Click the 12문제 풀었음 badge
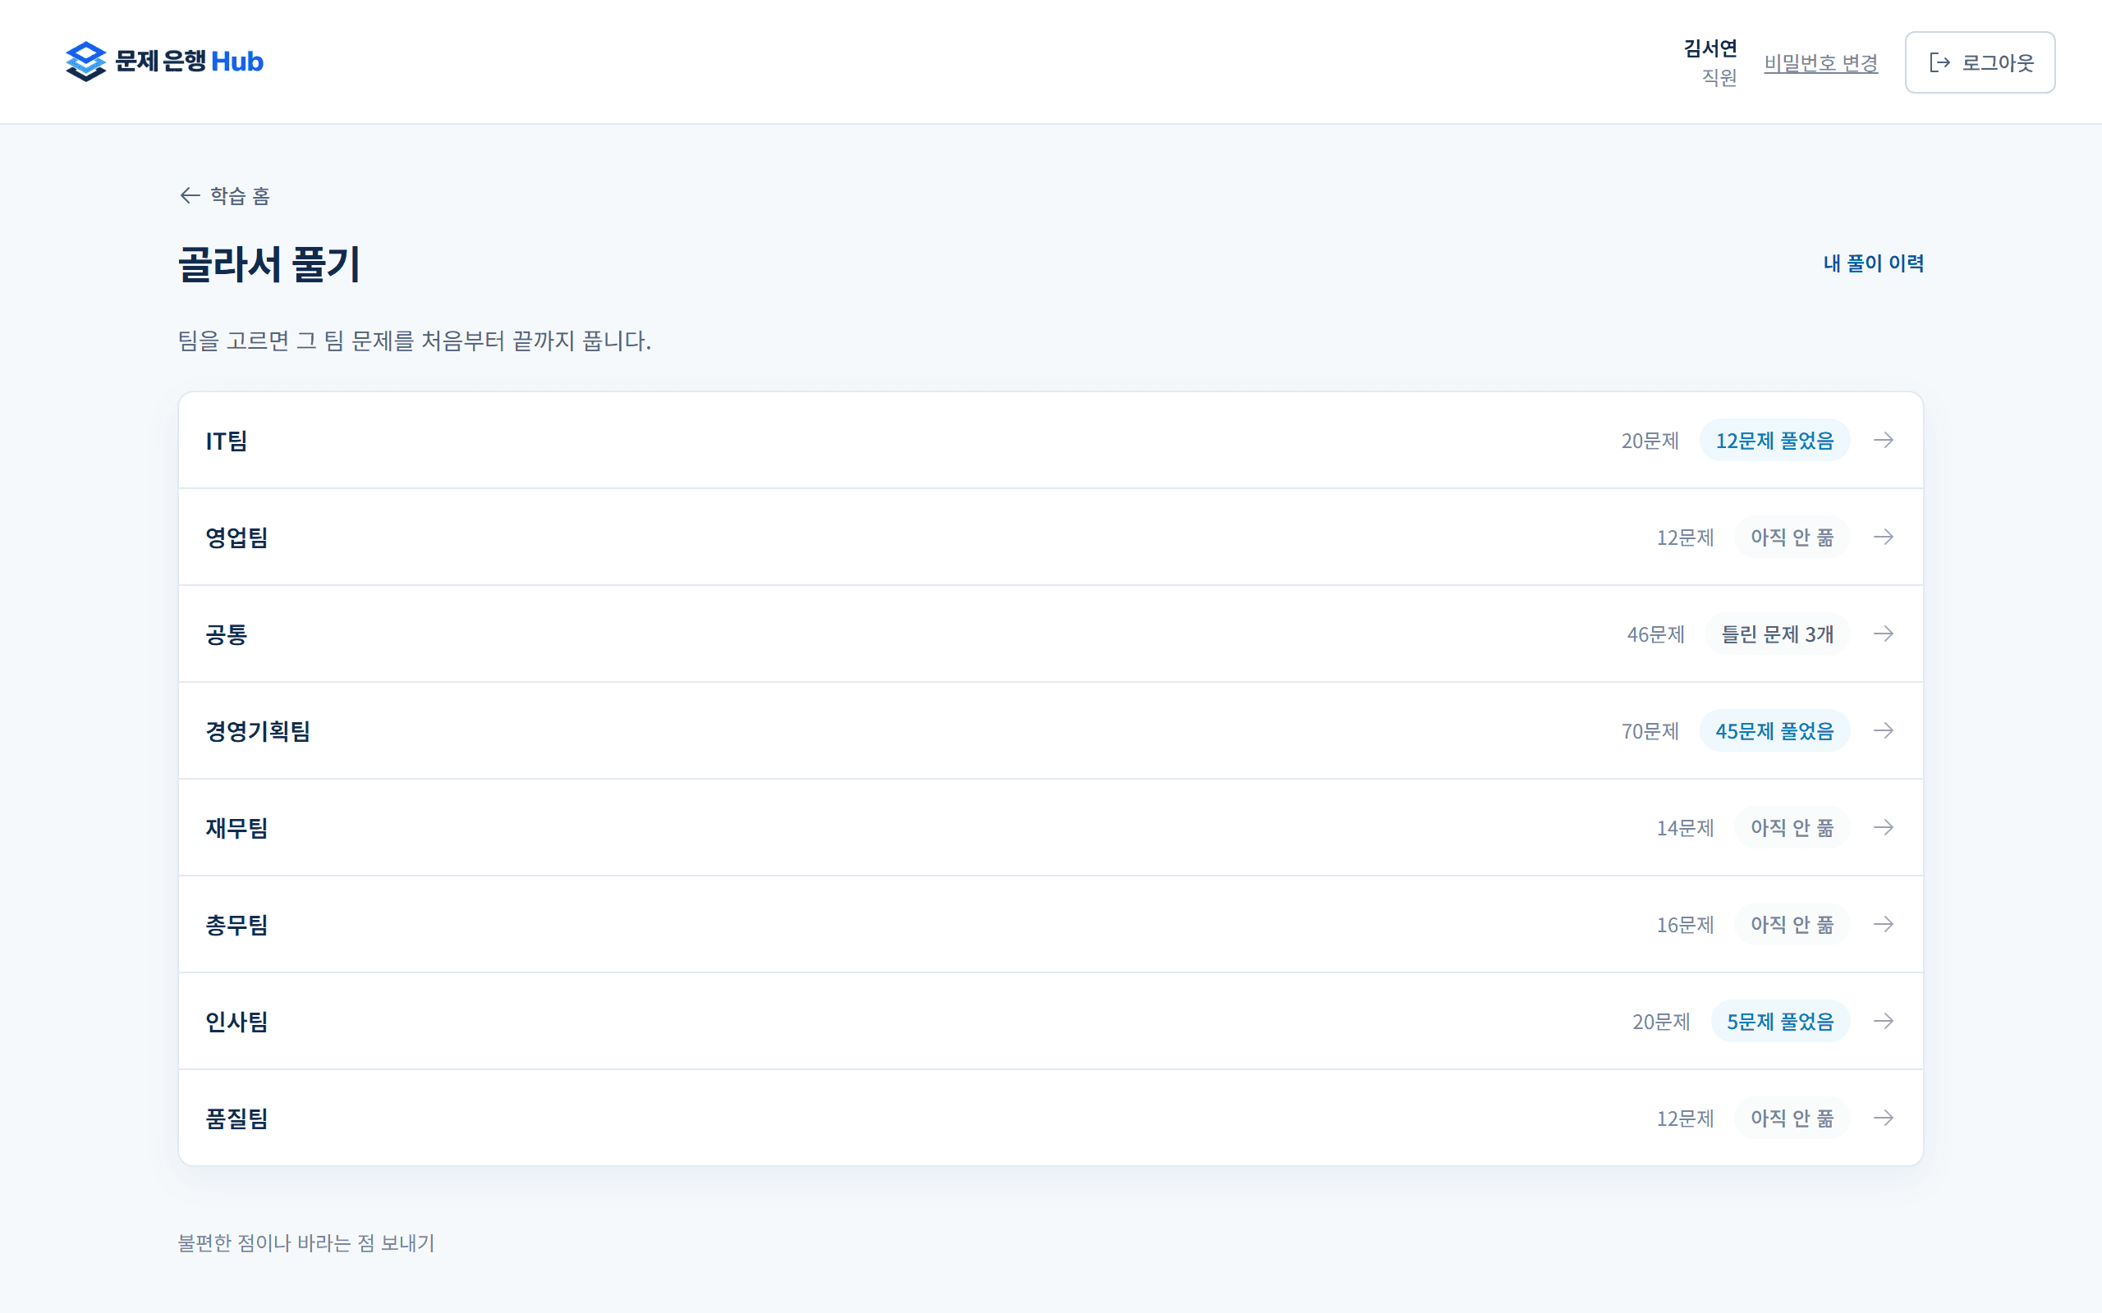 click(1774, 441)
